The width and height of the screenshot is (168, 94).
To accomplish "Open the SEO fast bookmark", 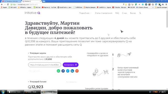I will pos(37,7).
